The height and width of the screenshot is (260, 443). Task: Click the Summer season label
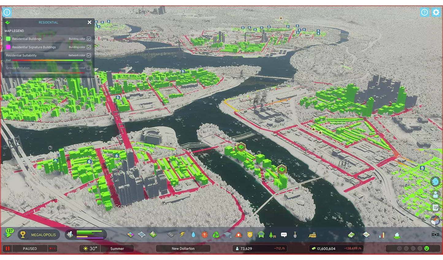click(117, 248)
